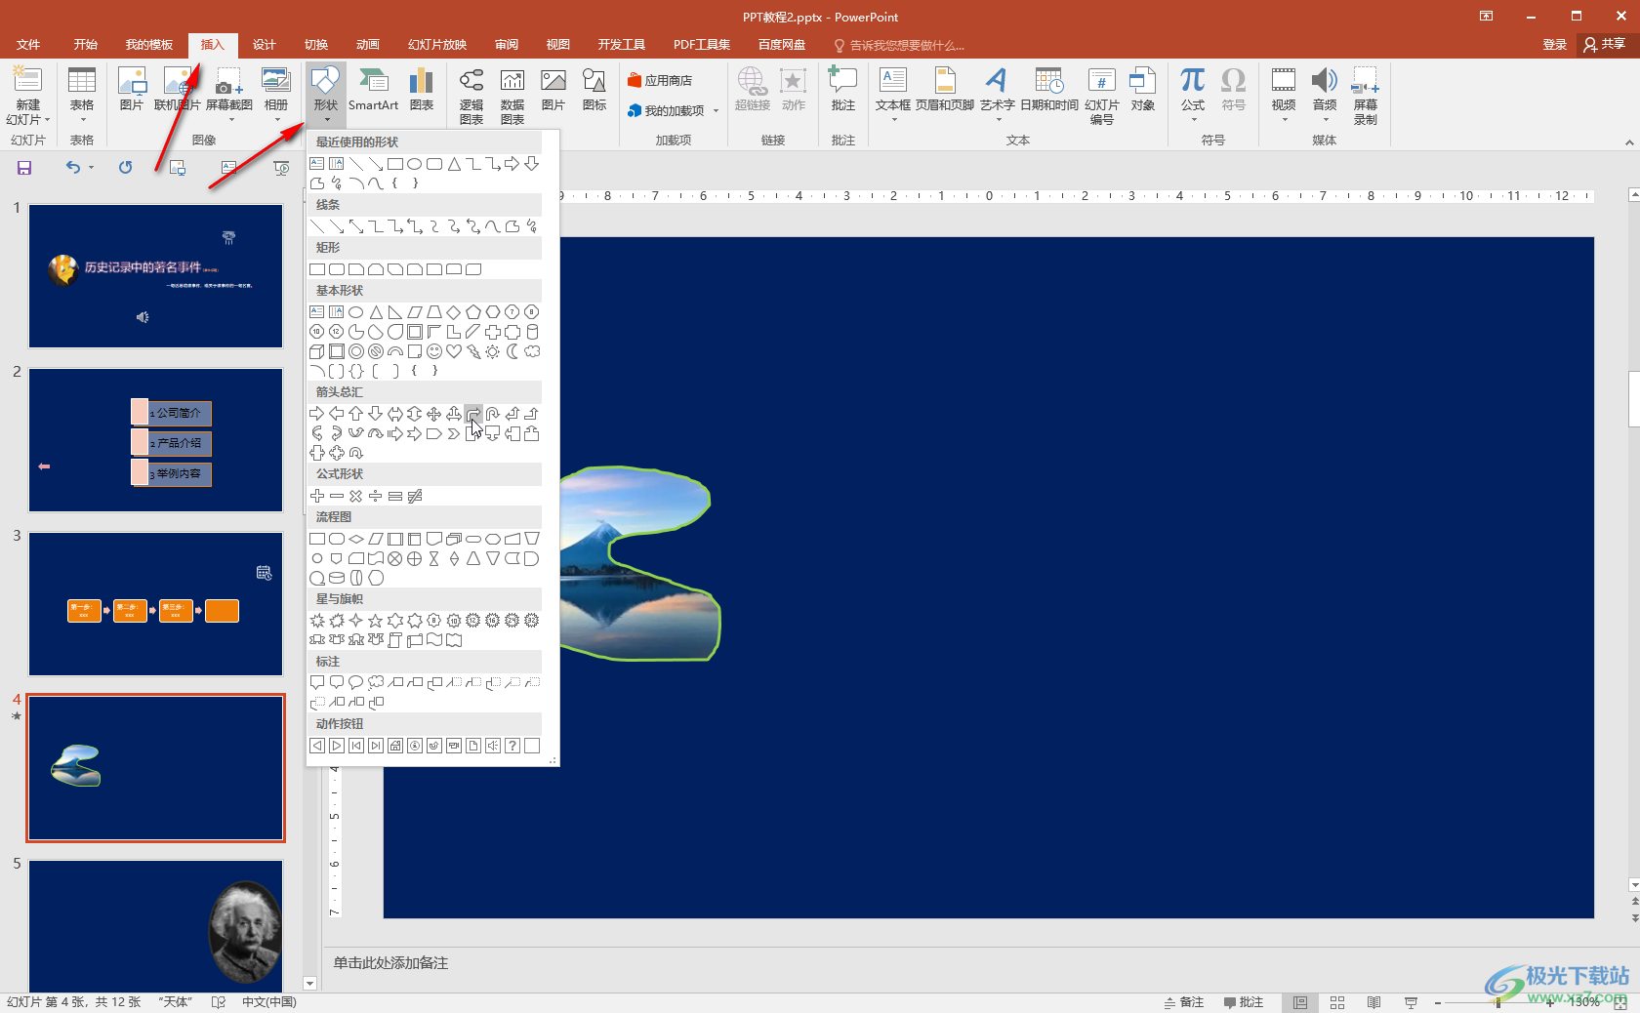Pick the bent right arrow shape

(473, 414)
